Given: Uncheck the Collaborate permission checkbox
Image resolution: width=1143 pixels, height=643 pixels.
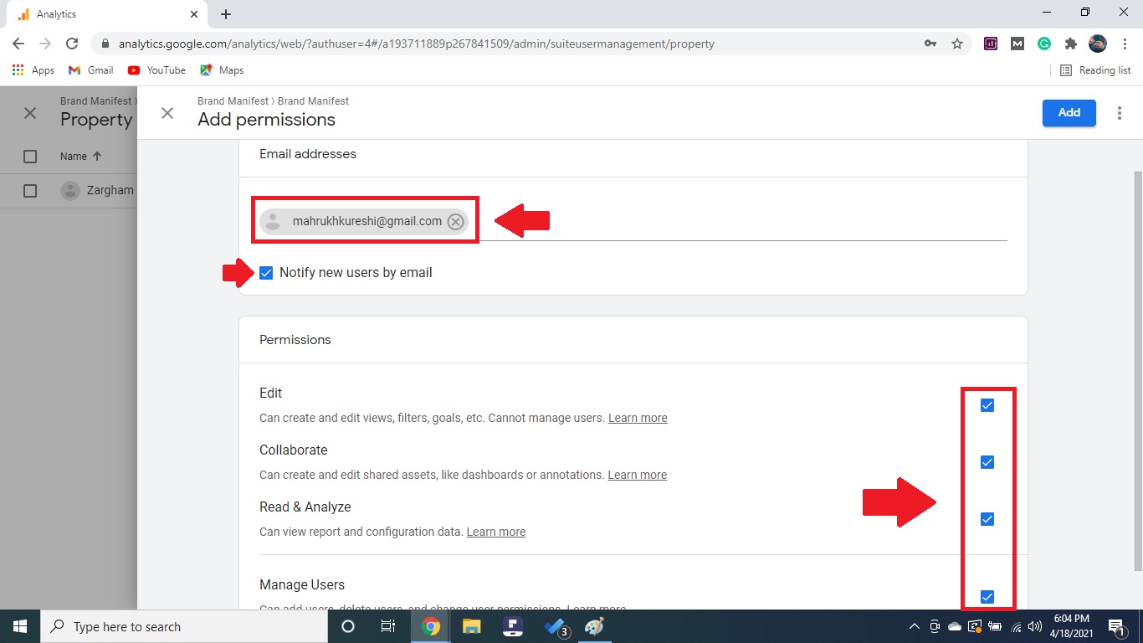Looking at the screenshot, I should (987, 462).
